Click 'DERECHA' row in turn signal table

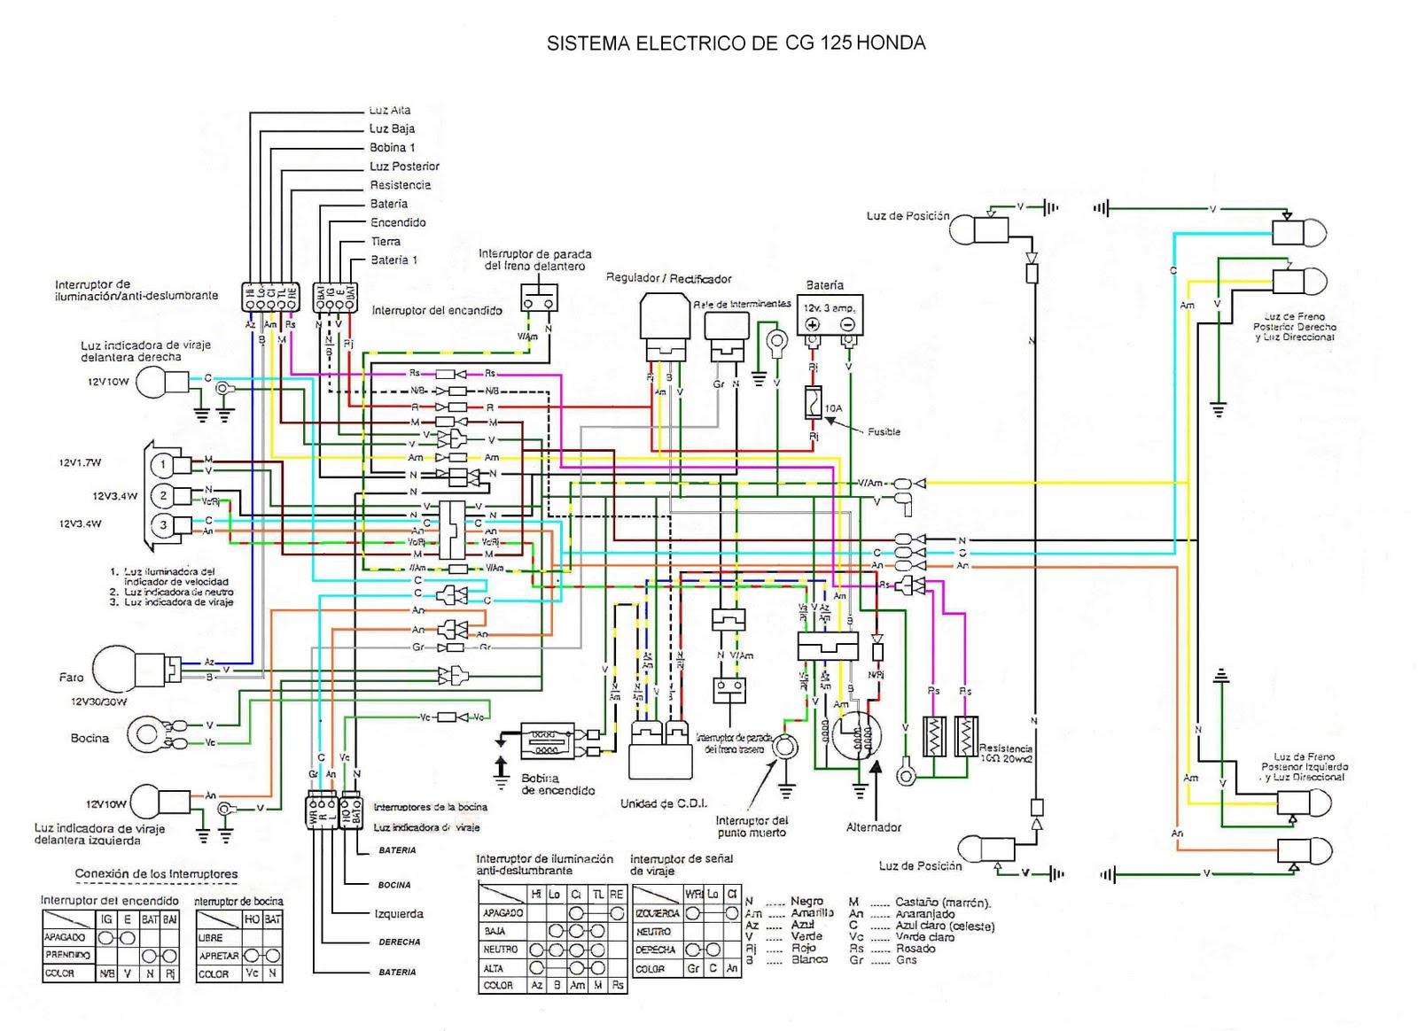[687, 950]
